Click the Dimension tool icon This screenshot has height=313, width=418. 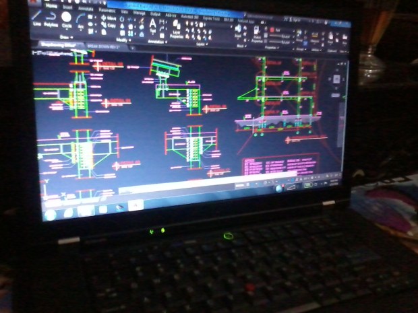pos(162,22)
